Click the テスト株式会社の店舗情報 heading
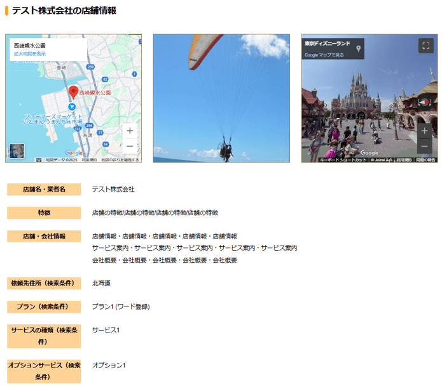The image size is (442, 389). pos(64,11)
